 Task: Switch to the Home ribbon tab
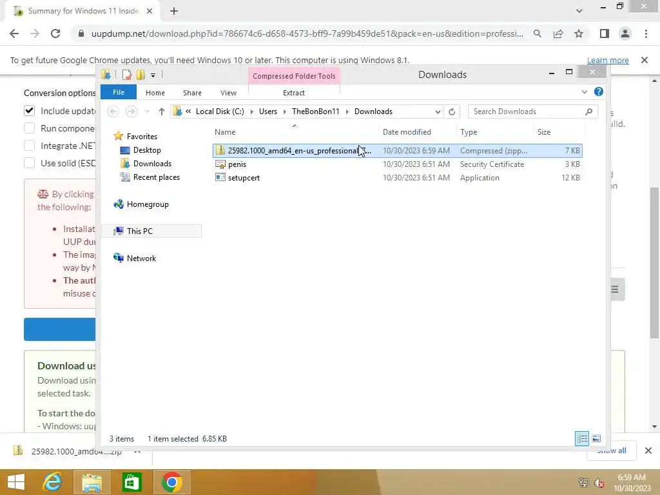pyautogui.click(x=155, y=93)
